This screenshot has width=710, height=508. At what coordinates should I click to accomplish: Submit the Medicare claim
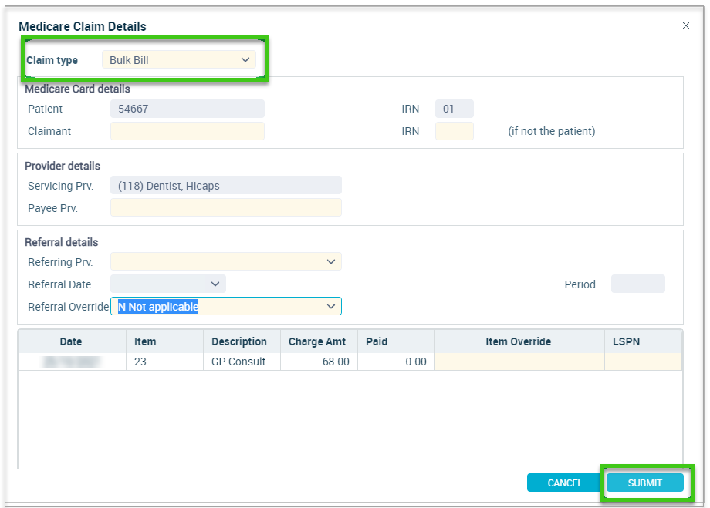(x=645, y=483)
